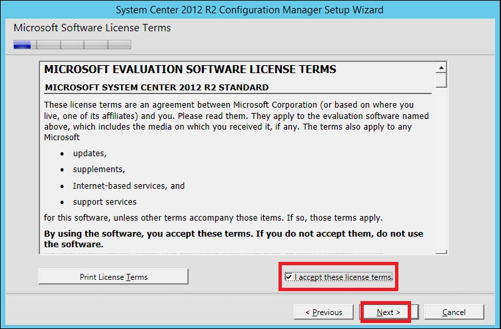Click the 'Microsoft Software License Terms' page heading
501x329 pixels.
tap(93, 28)
